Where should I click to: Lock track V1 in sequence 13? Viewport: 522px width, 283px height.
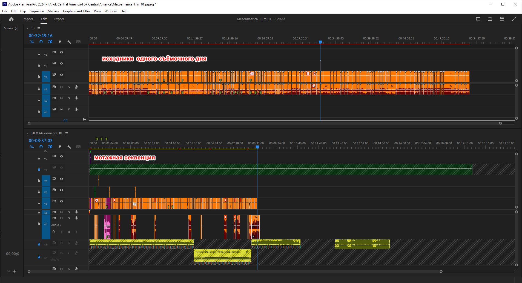tap(39, 77)
